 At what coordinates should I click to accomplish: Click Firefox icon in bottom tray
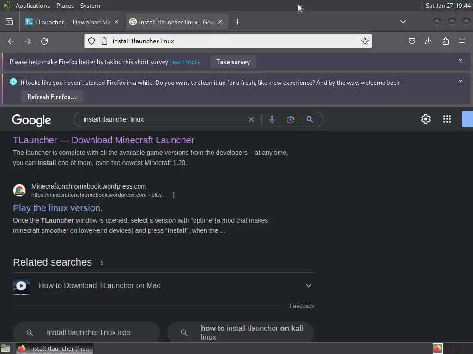[437, 348]
